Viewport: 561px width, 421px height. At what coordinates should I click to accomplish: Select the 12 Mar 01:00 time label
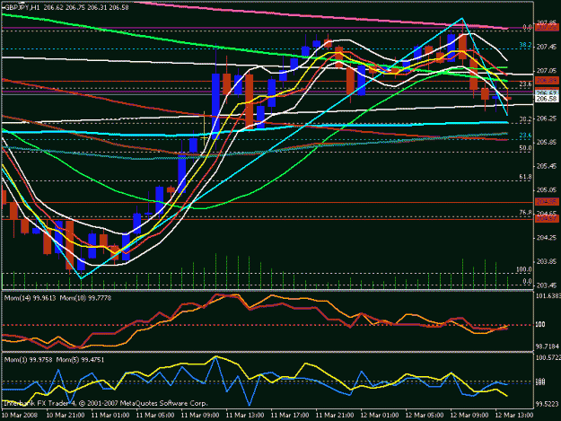[380, 416]
